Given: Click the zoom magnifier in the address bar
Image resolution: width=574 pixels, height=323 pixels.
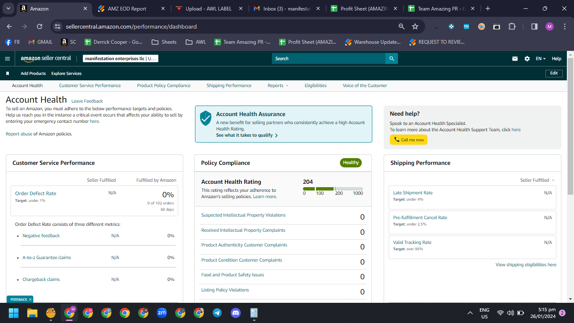Looking at the screenshot, I should pyautogui.click(x=402, y=26).
